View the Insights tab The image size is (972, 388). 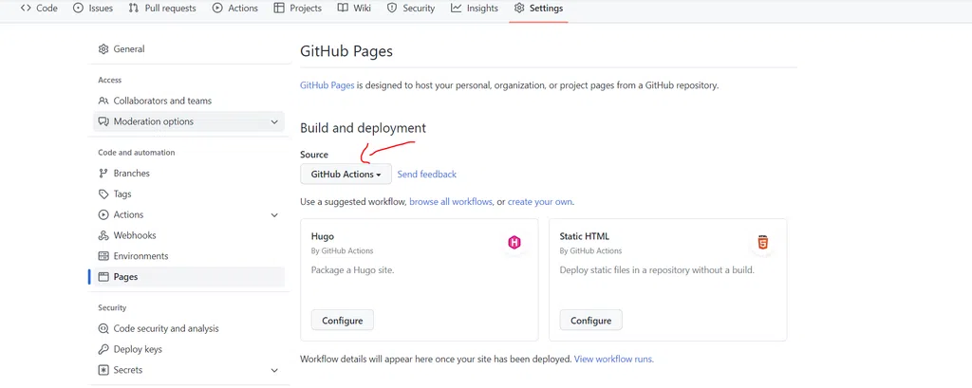[x=475, y=8]
